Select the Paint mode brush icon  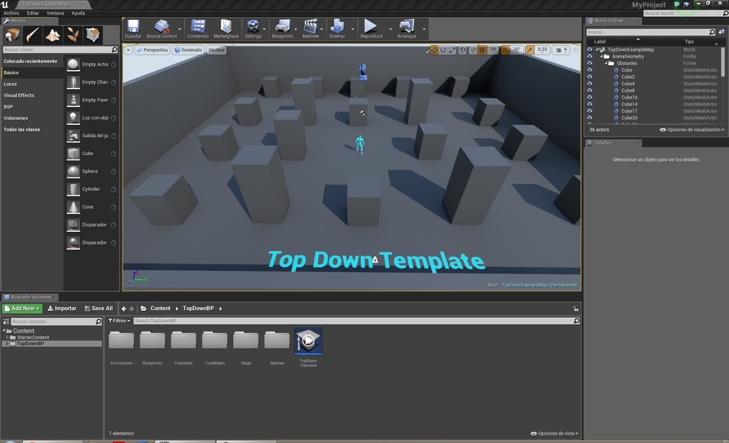pos(33,35)
